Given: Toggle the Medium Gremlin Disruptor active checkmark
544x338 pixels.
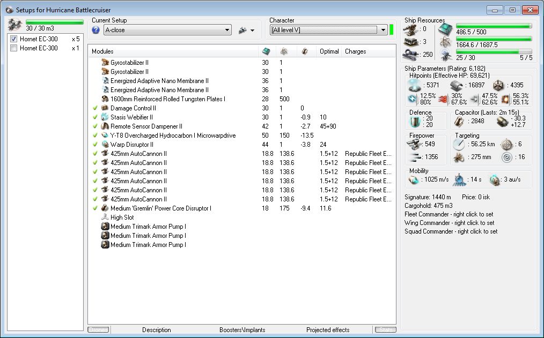Looking at the screenshot, I should pyautogui.click(x=95, y=208).
